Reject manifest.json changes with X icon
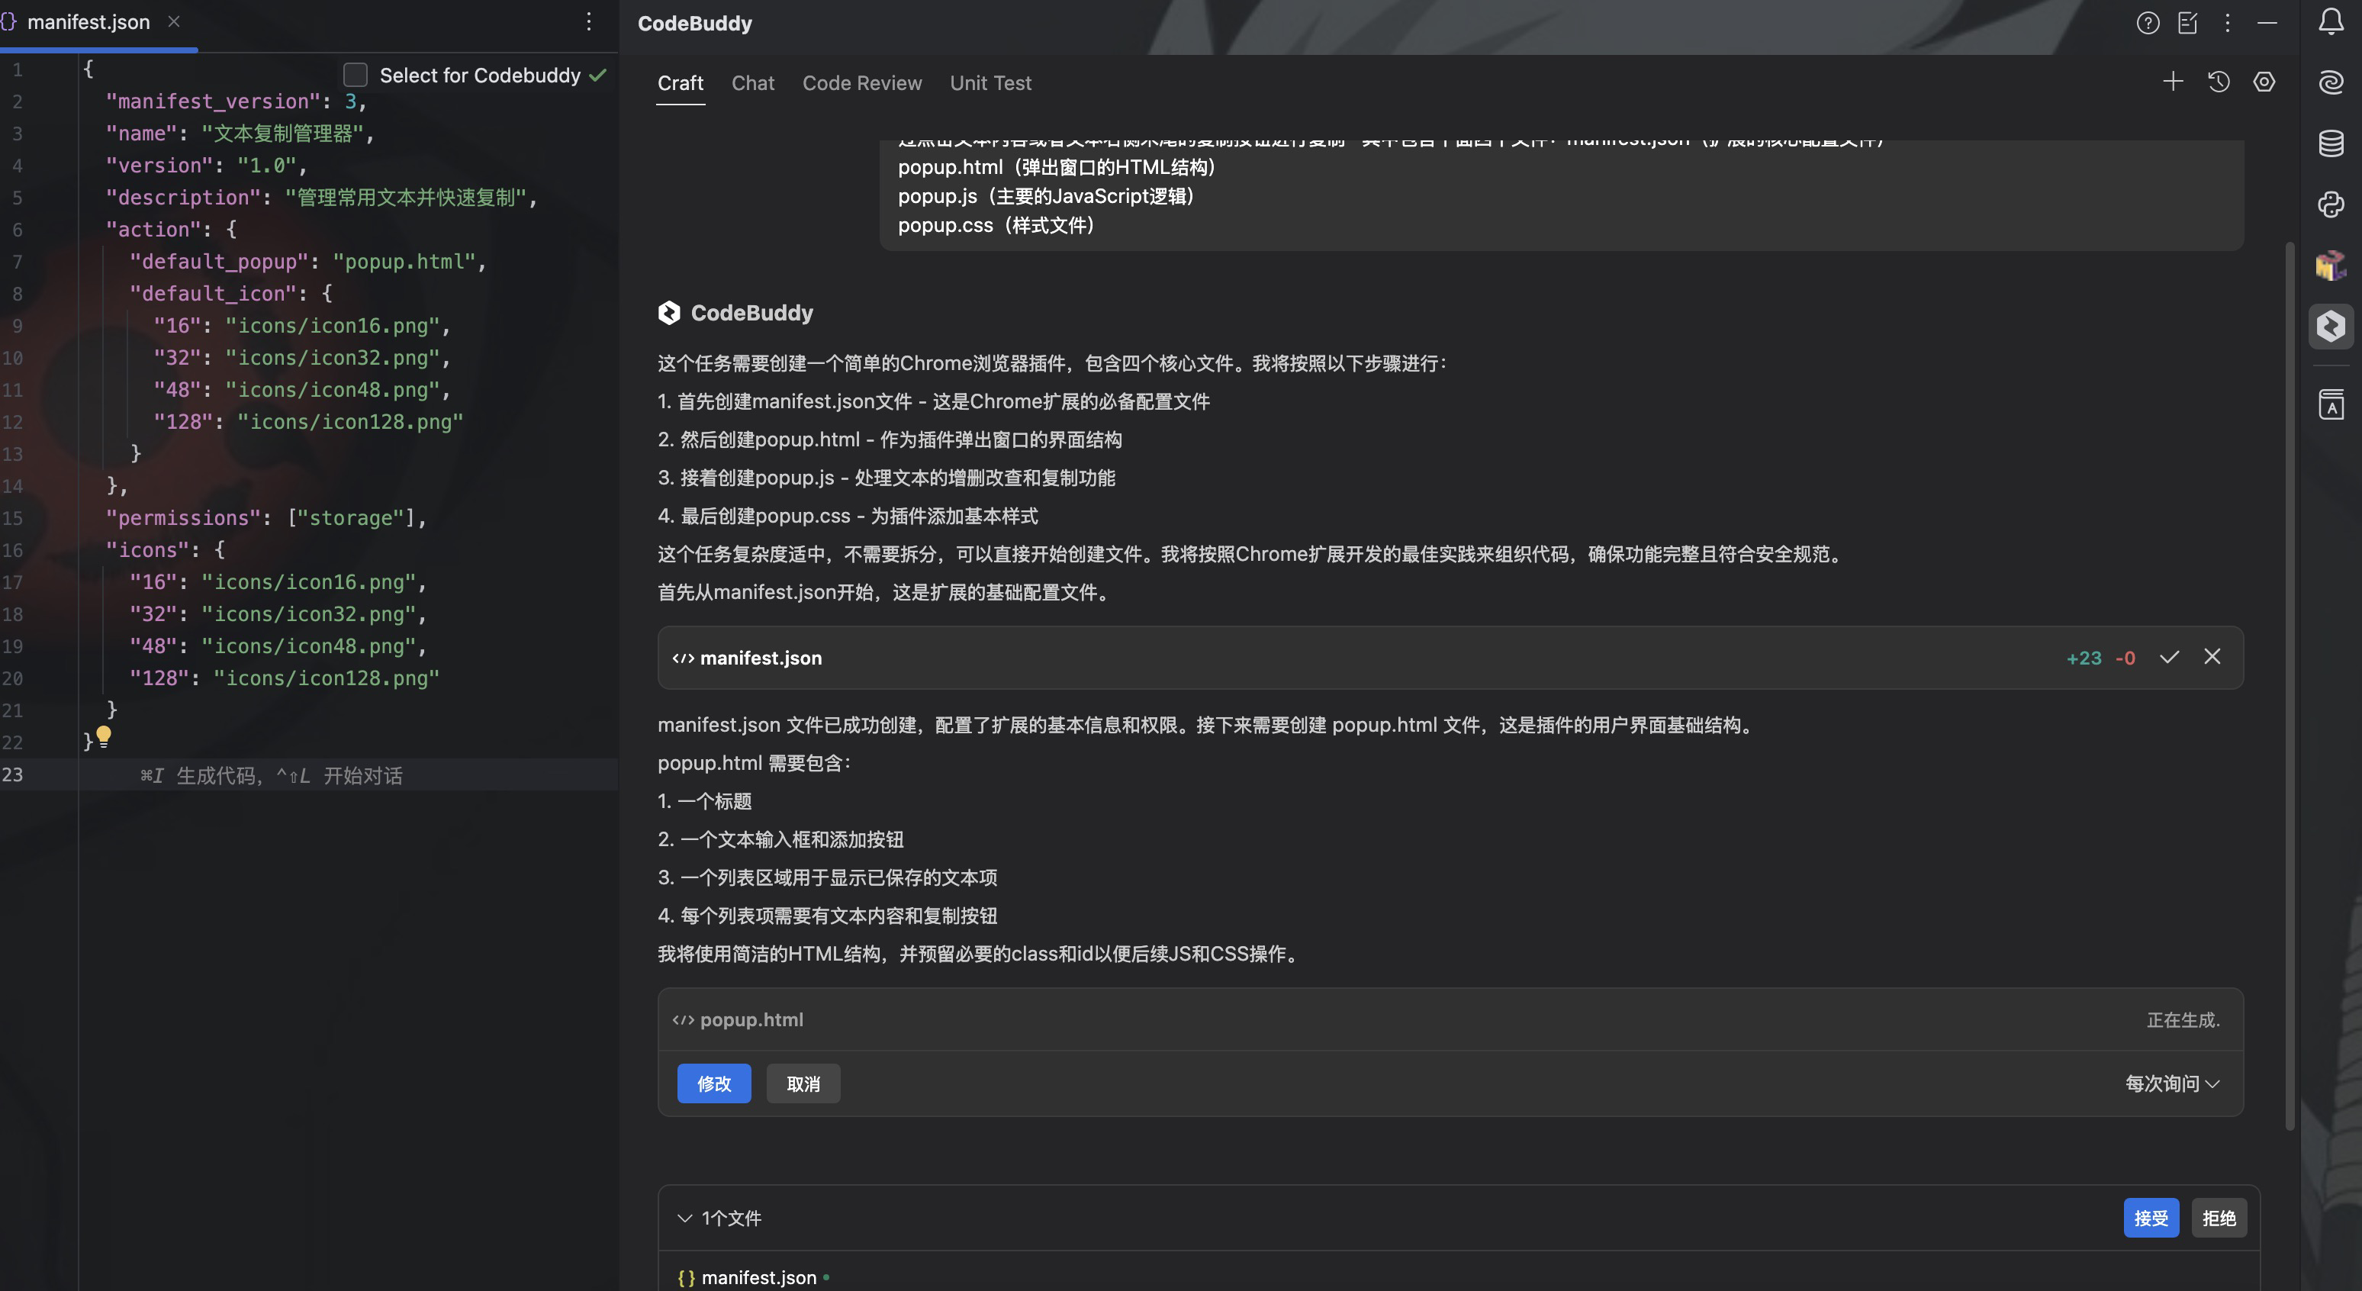 click(2212, 656)
